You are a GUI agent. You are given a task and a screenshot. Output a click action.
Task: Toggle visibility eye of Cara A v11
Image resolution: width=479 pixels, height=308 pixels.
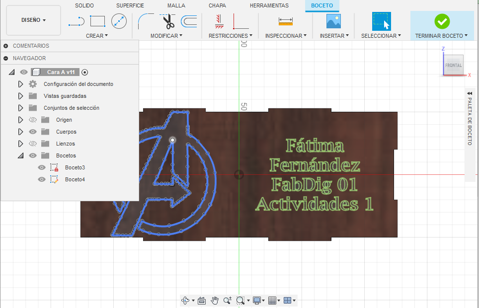click(23, 72)
